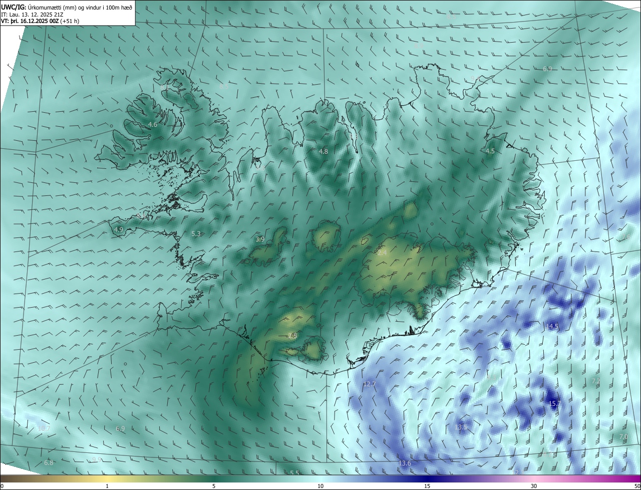This screenshot has width=641, height=490.
Task: Click the 10.7 value label in the southwest
Action: (x=44, y=428)
